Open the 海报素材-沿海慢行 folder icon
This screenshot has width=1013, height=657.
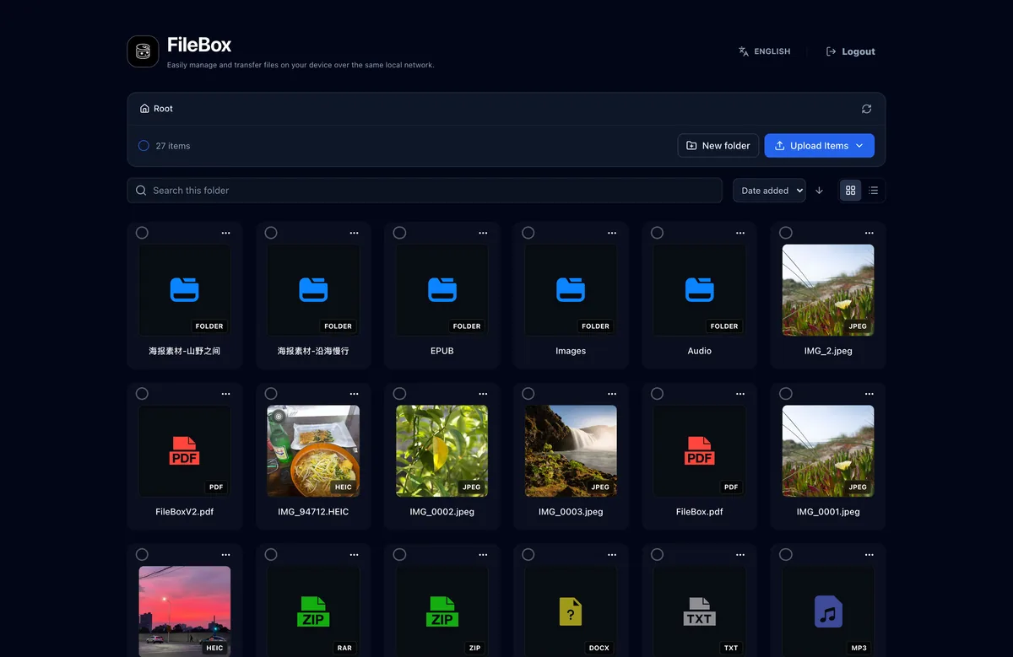313,290
